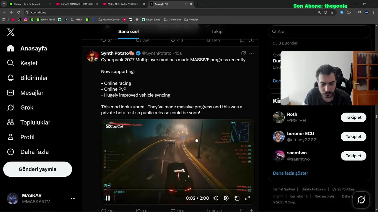This screenshot has height=212, width=378.
Task: Bookmark this page with the star
Action: (x=332, y=12)
